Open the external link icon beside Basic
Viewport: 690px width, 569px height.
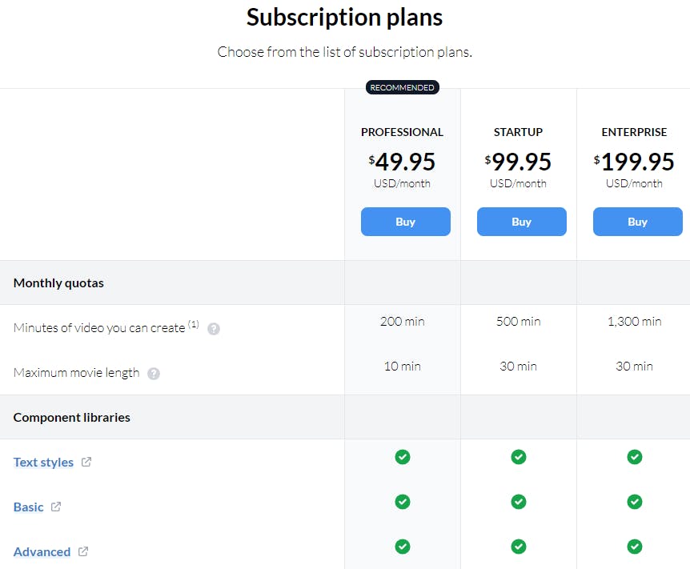(x=56, y=507)
